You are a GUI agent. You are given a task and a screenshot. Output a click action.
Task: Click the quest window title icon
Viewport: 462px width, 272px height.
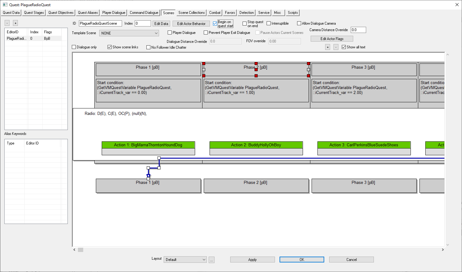[x=5, y=5]
